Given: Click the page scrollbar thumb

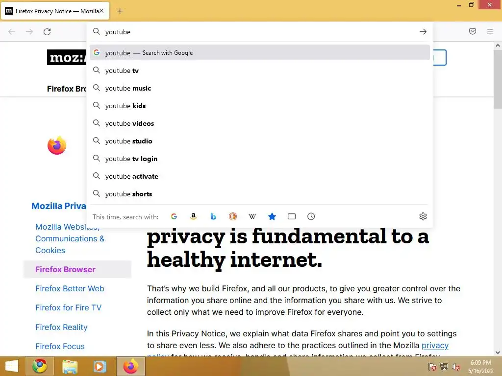Looking at the screenshot, I should click(498, 78).
